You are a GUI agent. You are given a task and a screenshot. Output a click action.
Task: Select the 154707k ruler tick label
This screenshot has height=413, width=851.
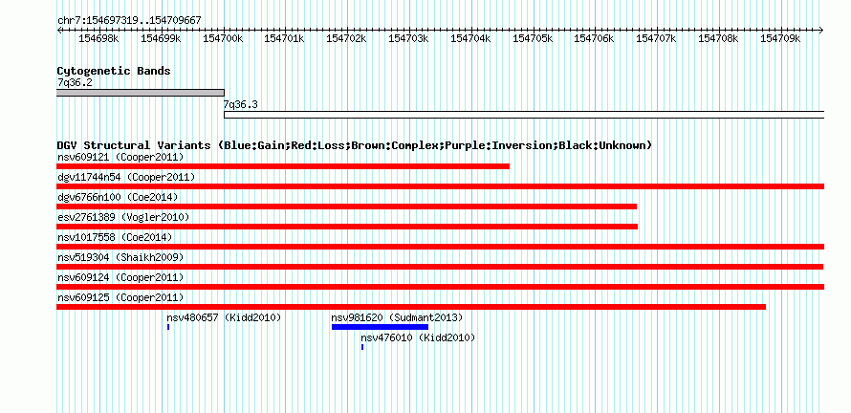tap(656, 38)
